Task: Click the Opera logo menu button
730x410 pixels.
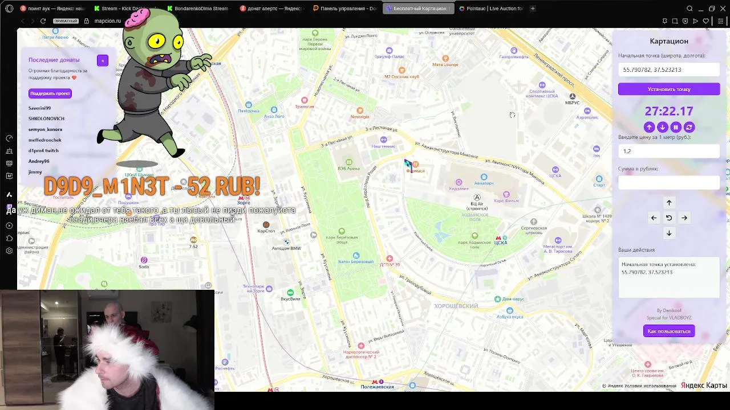Action: (x=9, y=9)
